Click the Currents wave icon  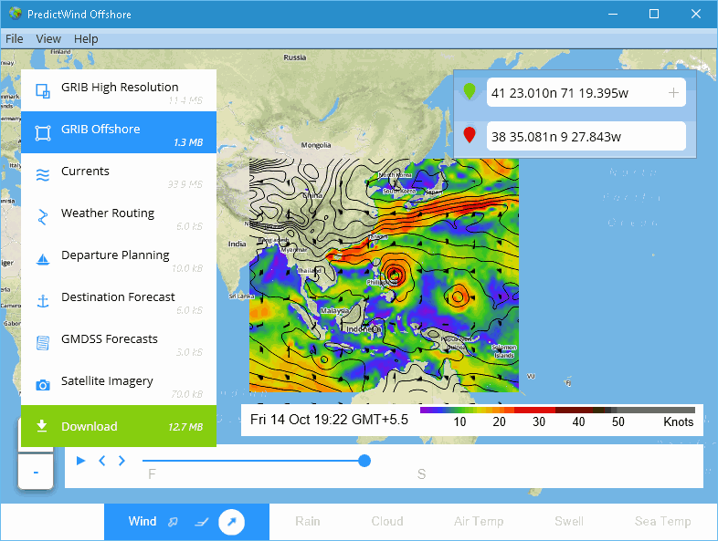[x=43, y=174]
